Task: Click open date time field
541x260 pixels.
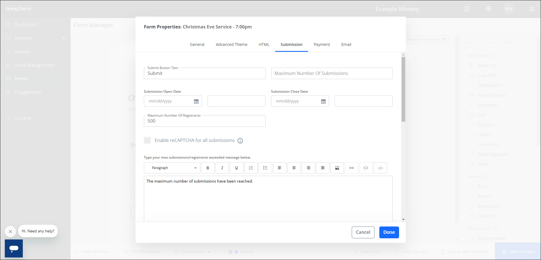Action: pyautogui.click(x=237, y=101)
